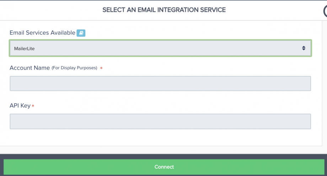
Task: Click the dropdown's up-down arrow indicator
Action: [x=304, y=48]
